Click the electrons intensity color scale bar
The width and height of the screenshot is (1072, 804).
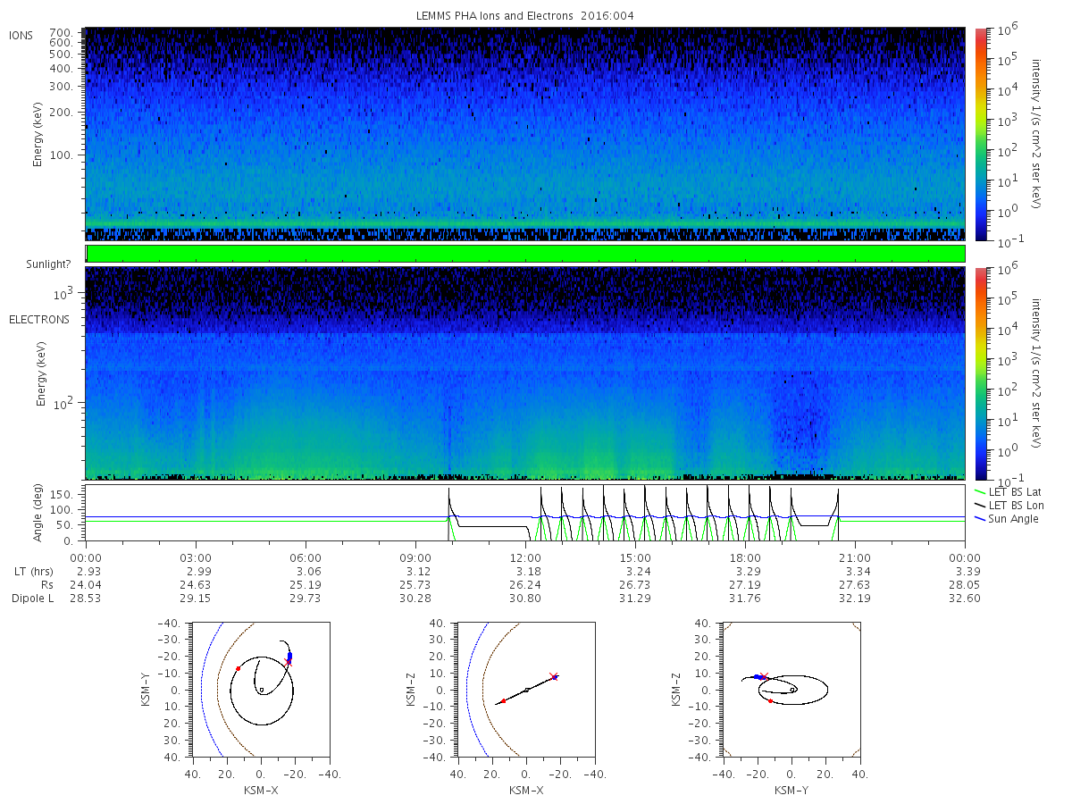click(x=981, y=373)
